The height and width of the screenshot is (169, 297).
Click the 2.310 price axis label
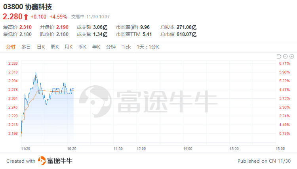tap(13, 72)
